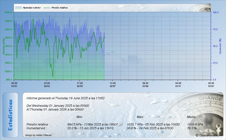Click the 'Informe generado el Thursday 19 June 2025' line
This screenshot has width=226, height=140.
pyautogui.click(x=66, y=98)
